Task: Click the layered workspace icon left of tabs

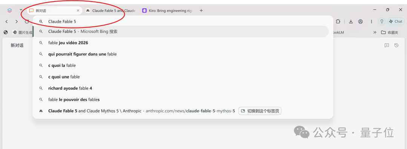Action: (x=9, y=11)
